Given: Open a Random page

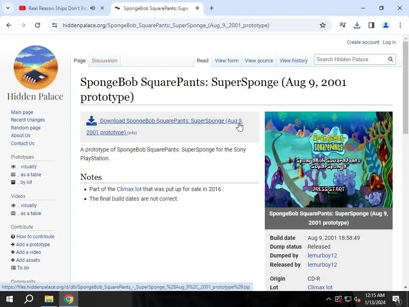Looking at the screenshot, I should click(x=26, y=128).
